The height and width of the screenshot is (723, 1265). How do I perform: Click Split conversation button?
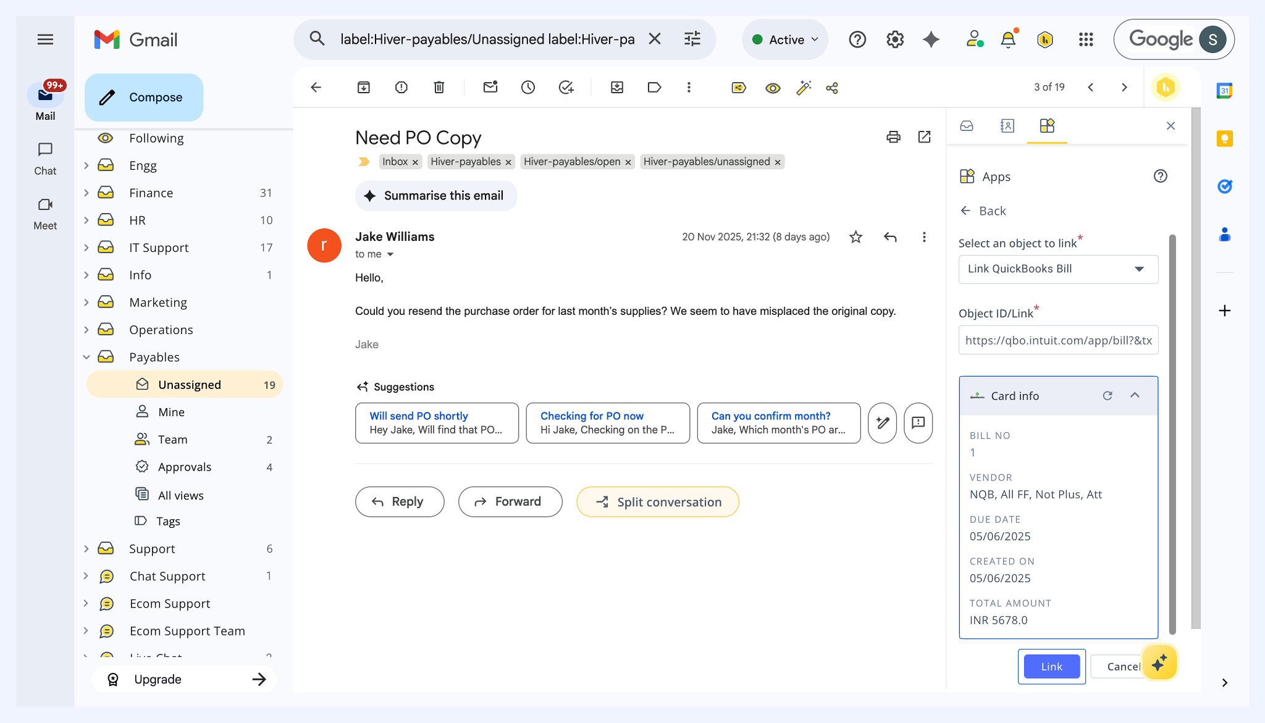(x=658, y=502)
